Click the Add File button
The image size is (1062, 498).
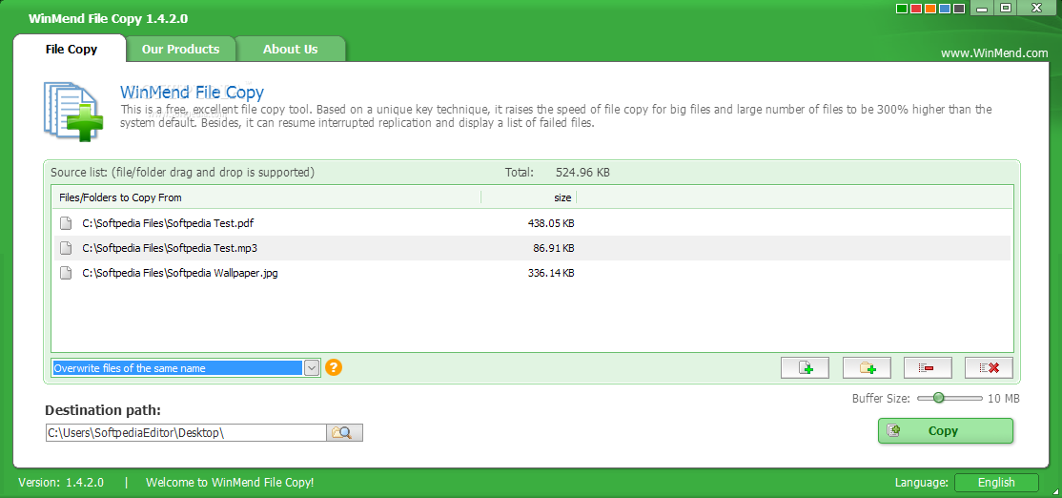coord(805,368)
